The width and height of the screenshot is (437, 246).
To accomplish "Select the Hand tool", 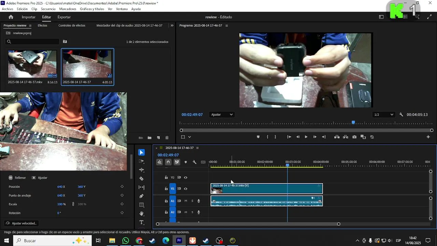I will click(141, 214).
